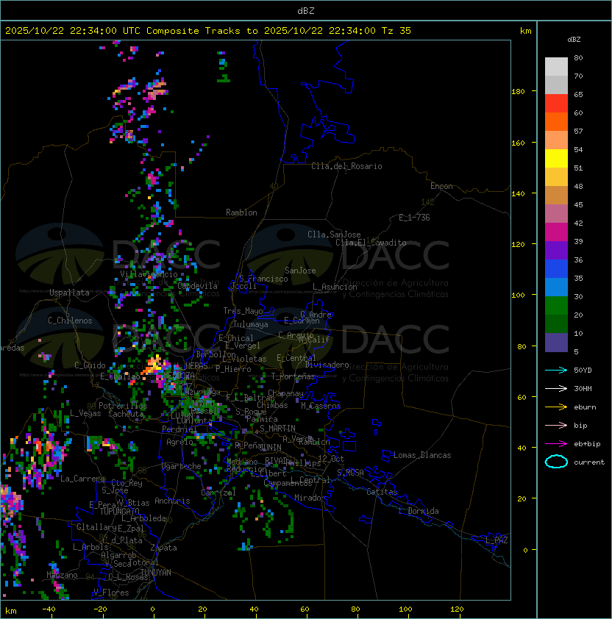612x619 pixels.
Task: Click the 'Villavicencio' map label
Action: [x=149, y=274]
